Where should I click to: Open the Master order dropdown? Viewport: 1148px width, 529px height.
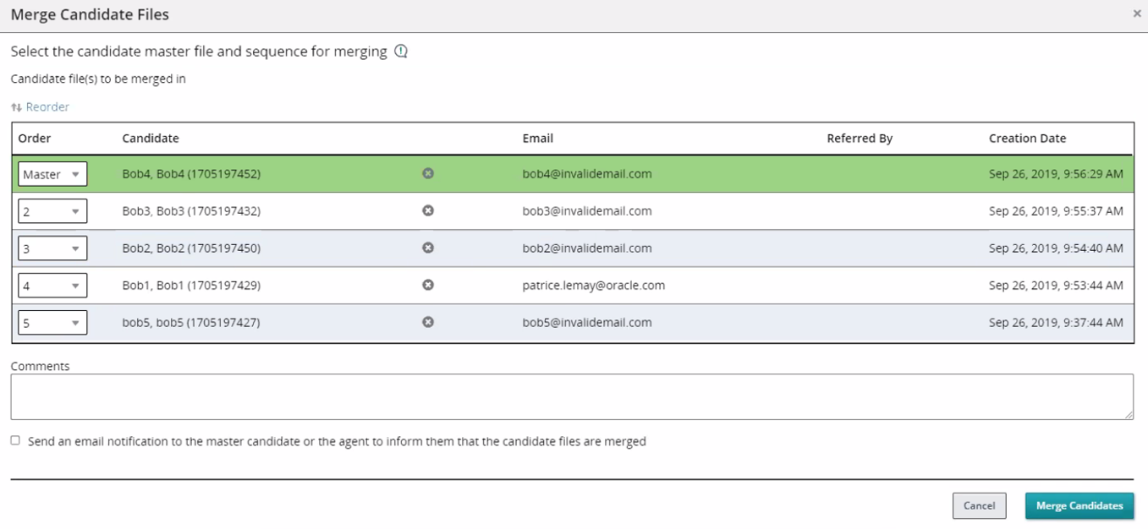(x=52, y=174)
